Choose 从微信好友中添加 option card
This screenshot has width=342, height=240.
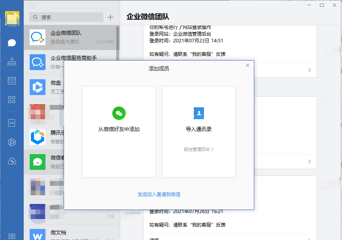(119, 132)
